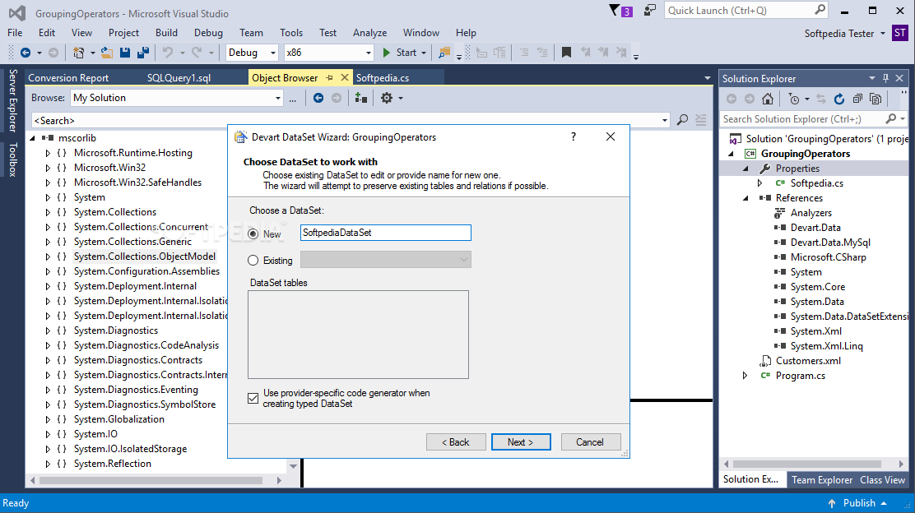Open the Toolbox side tab
This screenshot has height=513, width=915.
click(x=12, y=160)
